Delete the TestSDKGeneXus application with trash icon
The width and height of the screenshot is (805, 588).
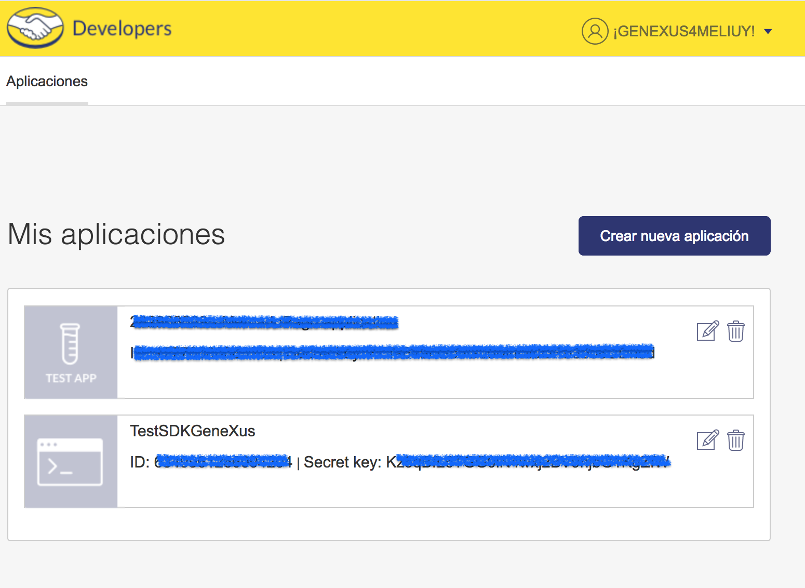tap(736, 440)
